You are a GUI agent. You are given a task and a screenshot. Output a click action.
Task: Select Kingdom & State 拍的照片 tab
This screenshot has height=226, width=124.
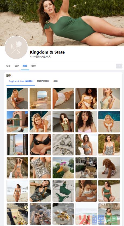point(20,81)
